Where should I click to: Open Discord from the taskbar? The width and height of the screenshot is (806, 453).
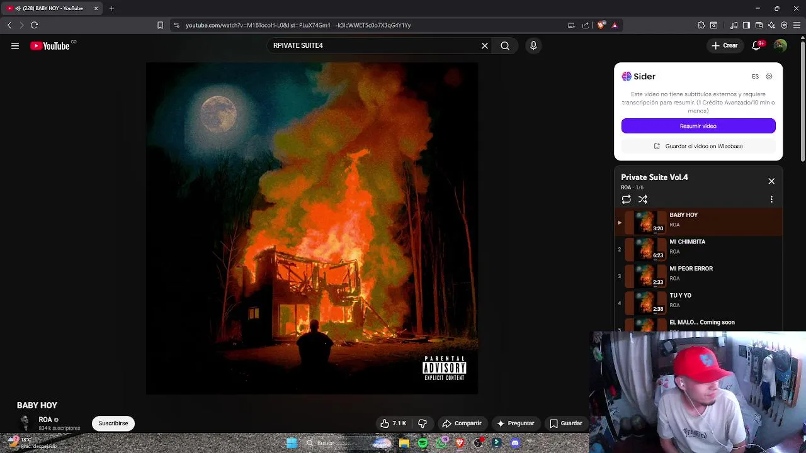[x=515, y=443]
